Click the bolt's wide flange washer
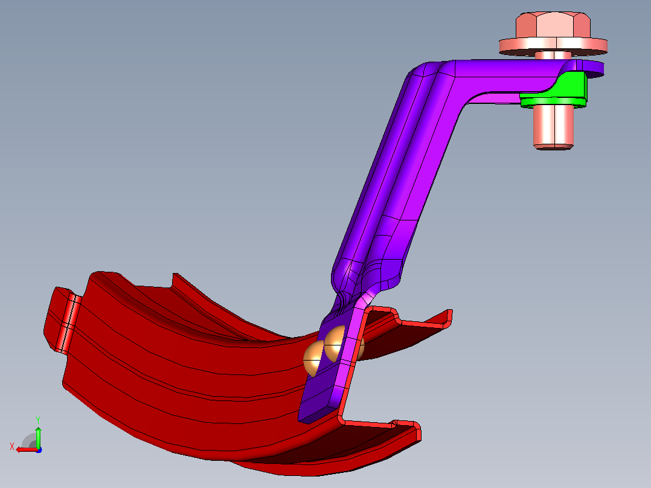The width and height of the screenshot is (651, 488). coord(553,46)
